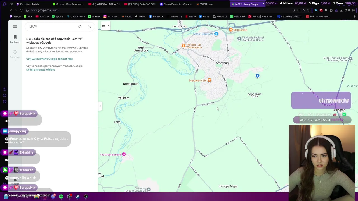Click the map layer type icon
This screenshot has height=201, width=358.
pyautogui.click(x=104, y=26)
